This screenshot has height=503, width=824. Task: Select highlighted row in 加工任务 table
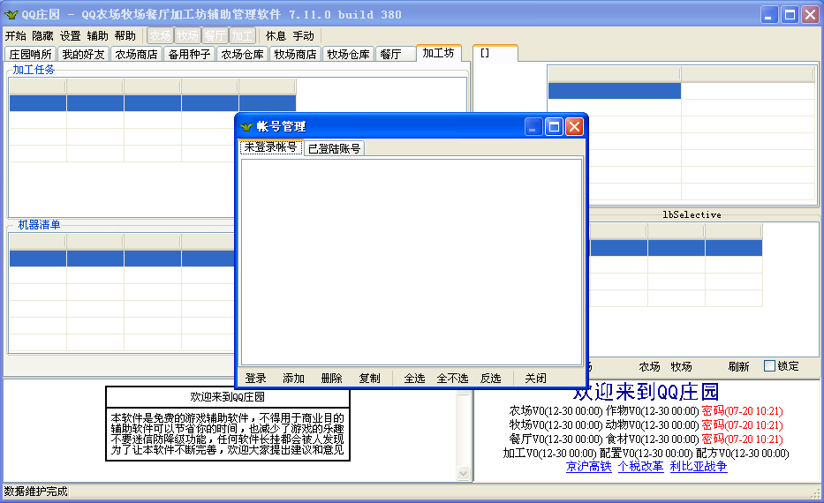[x=153, y=103]
